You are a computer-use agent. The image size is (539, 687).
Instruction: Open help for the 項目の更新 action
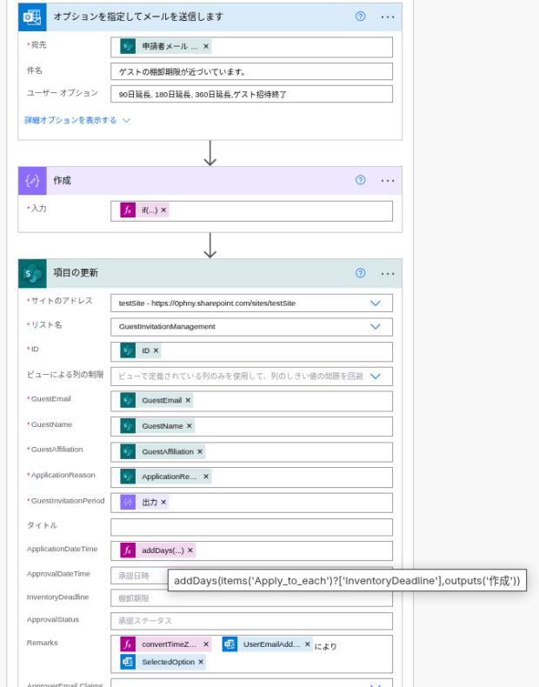[x=361, y=273]
